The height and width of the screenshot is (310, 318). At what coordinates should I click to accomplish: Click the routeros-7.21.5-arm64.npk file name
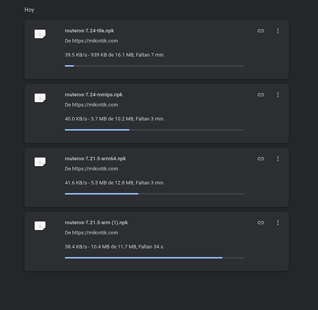click(95, 159)
